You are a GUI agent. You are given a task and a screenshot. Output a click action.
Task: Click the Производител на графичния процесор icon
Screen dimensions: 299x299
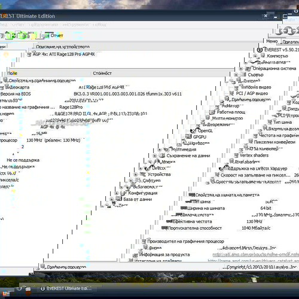tap(144, 242)
